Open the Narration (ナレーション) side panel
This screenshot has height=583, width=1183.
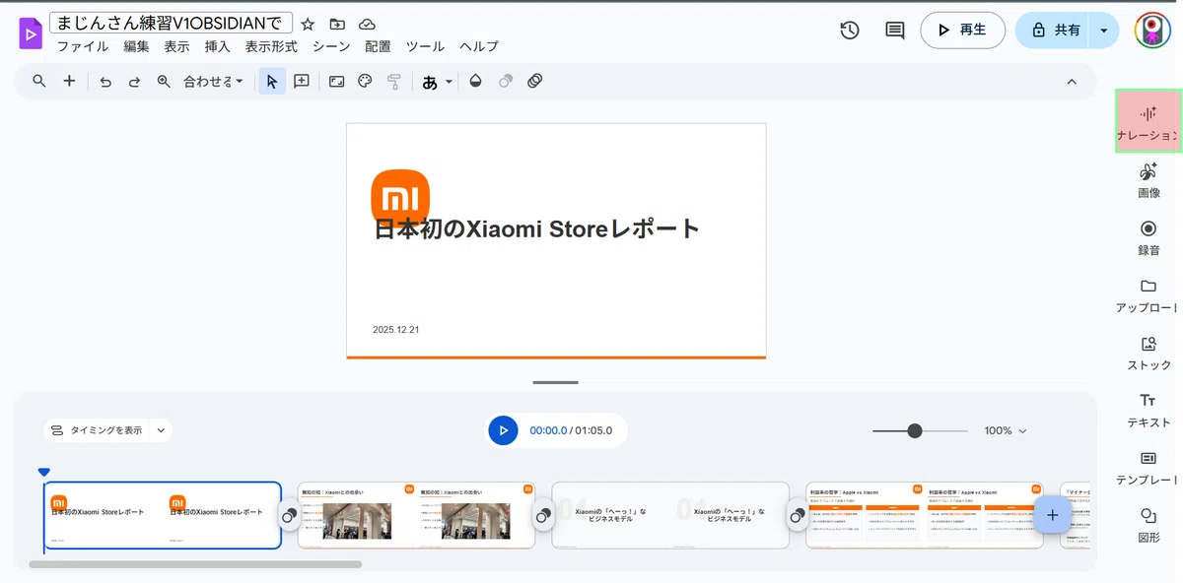pyautogui.click(x=1148, y=121)
